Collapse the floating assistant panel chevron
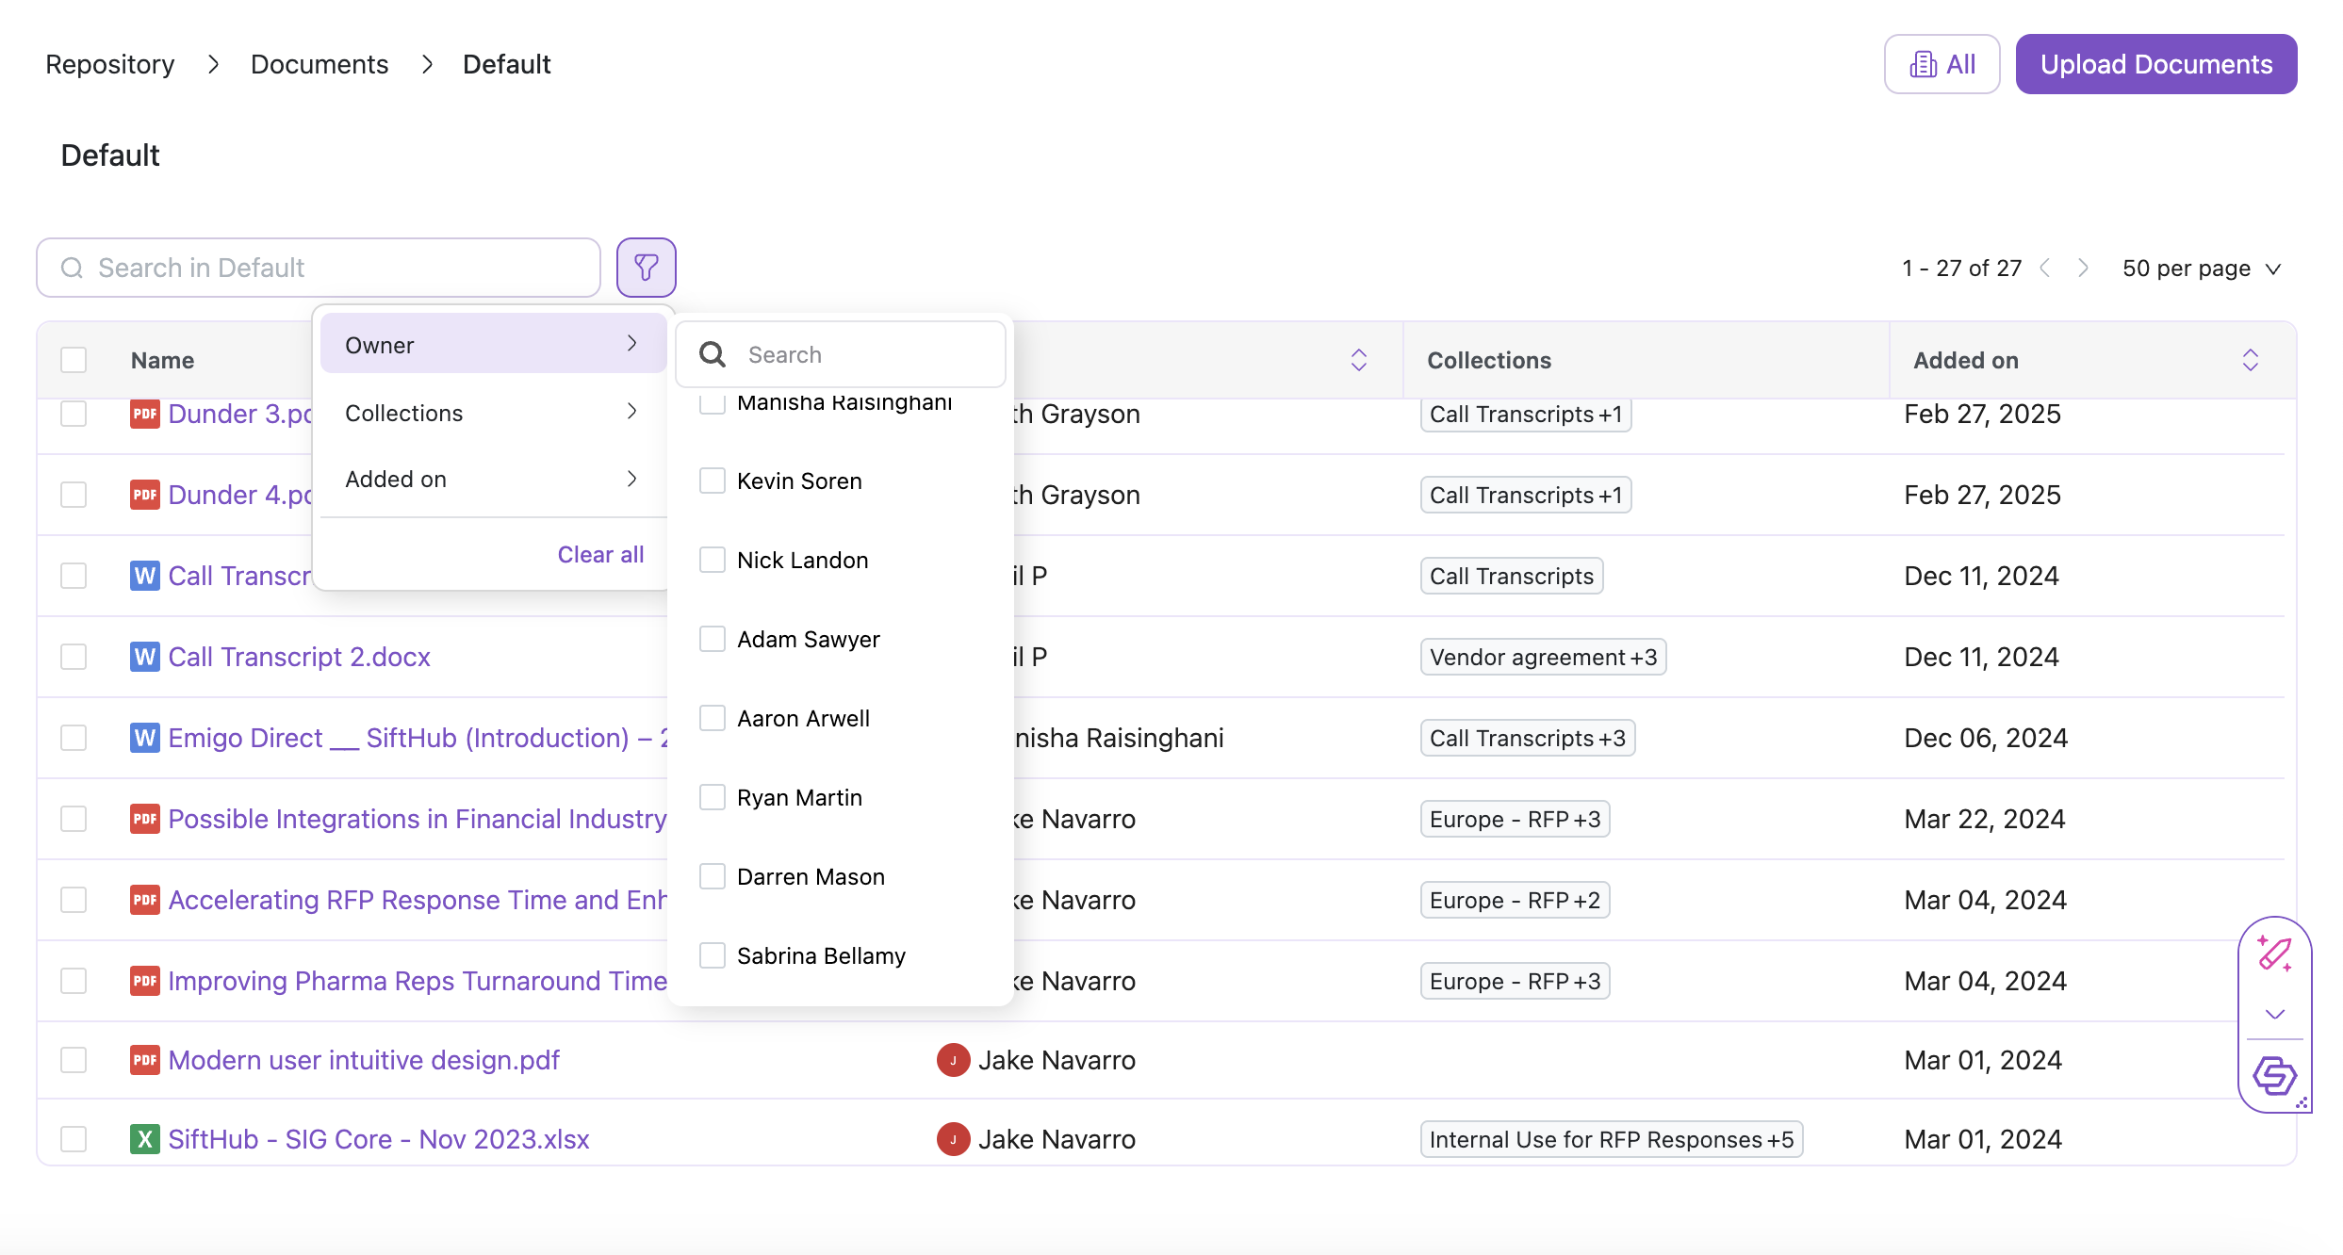Screen dimensions: 2343x1255 click(x=2274, y=1014)
